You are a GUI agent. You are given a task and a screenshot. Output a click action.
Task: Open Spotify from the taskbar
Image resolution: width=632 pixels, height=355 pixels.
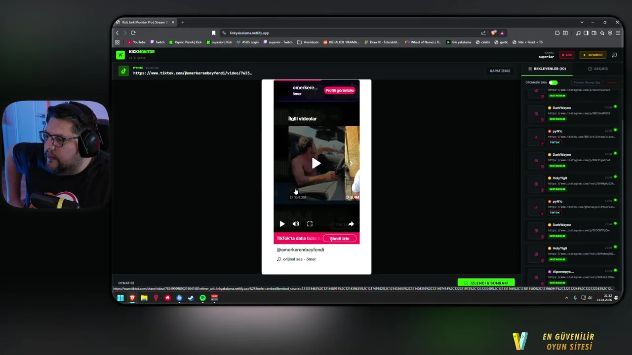coord(202,298)
